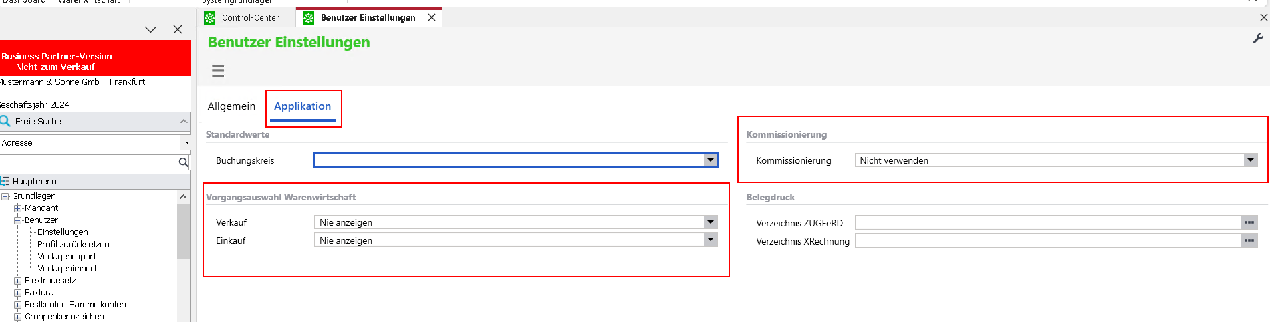Click the Hauptmenü tree icon
This screenshot has height=322, width=1270.
5,182
